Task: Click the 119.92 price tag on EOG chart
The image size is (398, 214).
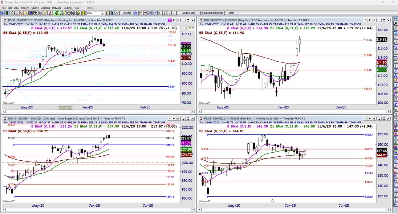Action: tap(382, 39)
